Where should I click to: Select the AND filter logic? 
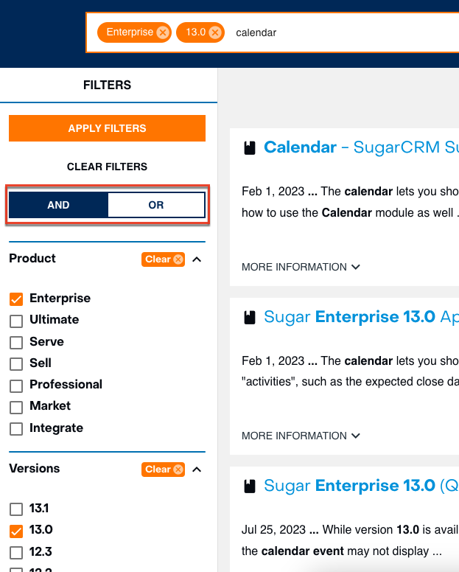[58, 205]
